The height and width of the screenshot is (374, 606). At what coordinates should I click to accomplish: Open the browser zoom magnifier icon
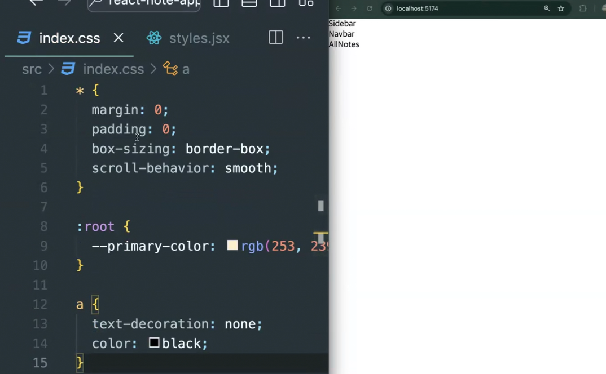pyautogui.click(x=547, y=8)
